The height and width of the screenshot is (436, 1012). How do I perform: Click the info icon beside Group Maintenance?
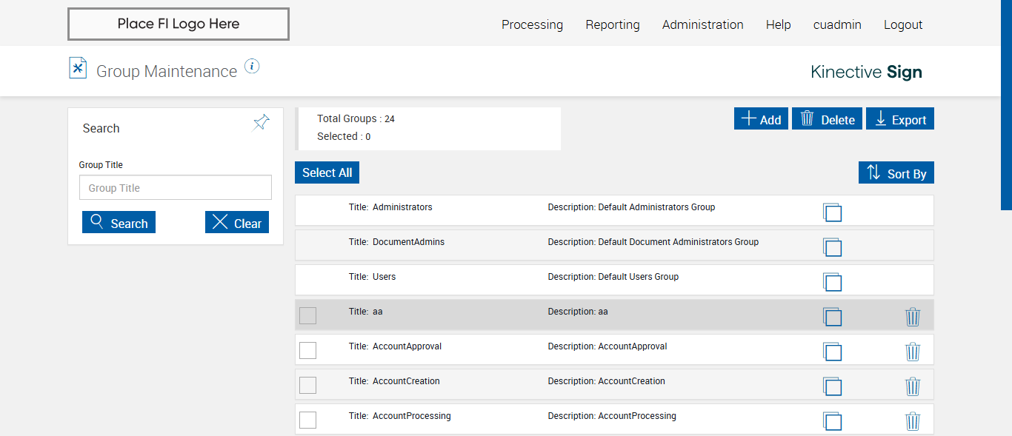[252, 67]
